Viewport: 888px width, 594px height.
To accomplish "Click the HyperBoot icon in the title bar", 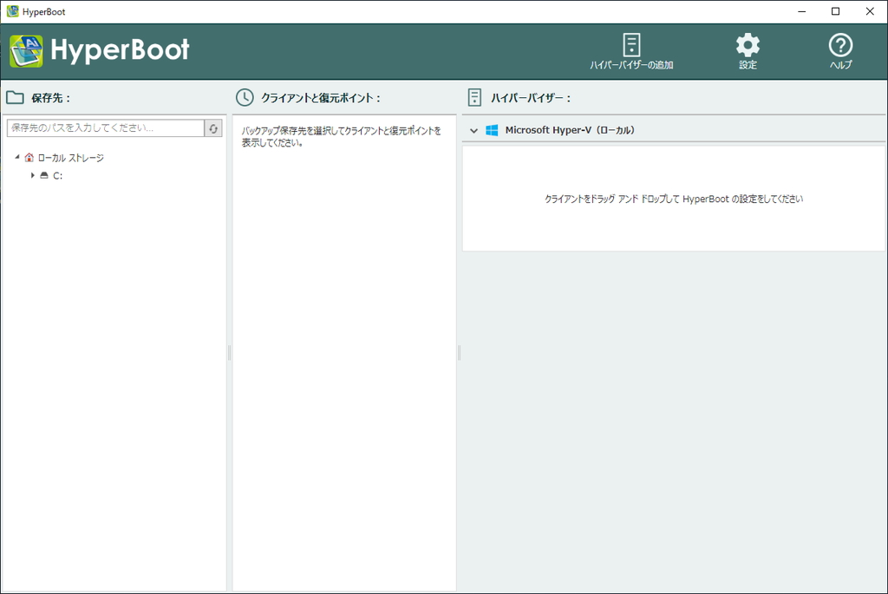I will click(x=10, y=10).
